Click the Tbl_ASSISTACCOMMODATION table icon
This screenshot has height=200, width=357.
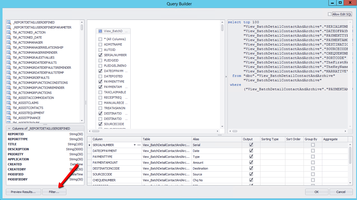[x=9, y=98]
